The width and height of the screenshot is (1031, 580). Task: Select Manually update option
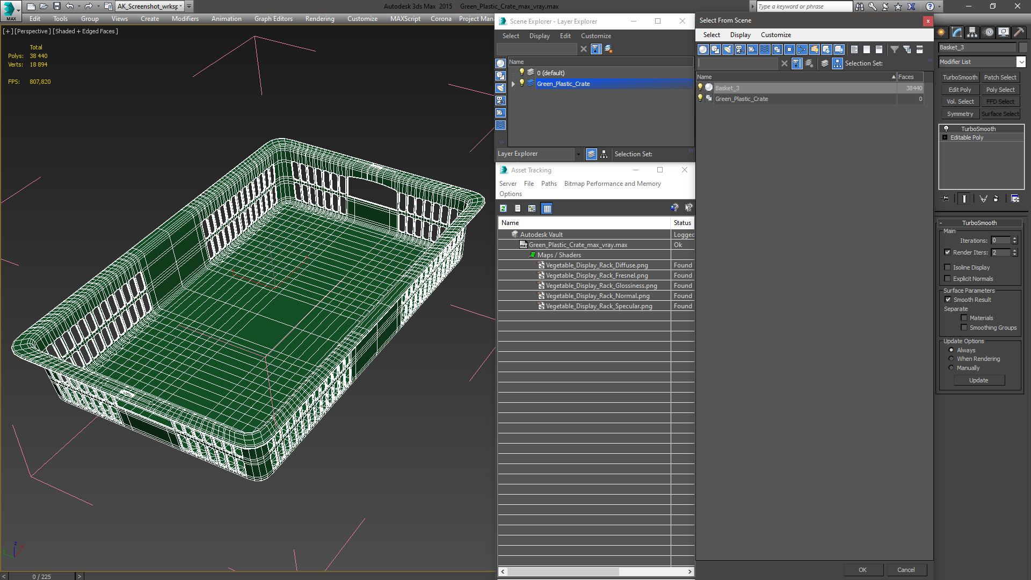951,368
